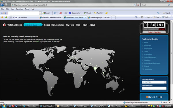Click the Google Toolbar wrench settings icon
Screen dimensions: 173x108
pos(158,13)
